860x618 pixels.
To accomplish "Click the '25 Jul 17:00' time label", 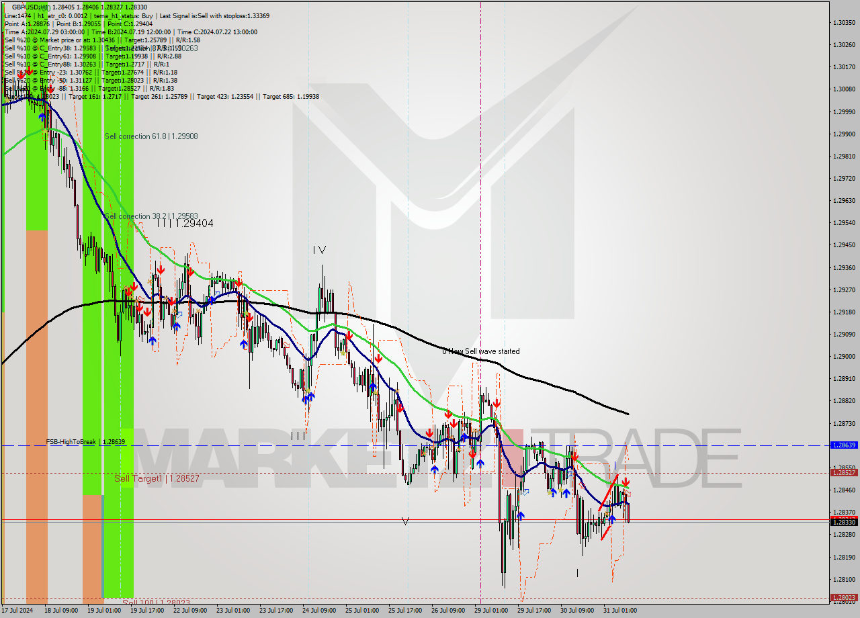I will [405, 611].
